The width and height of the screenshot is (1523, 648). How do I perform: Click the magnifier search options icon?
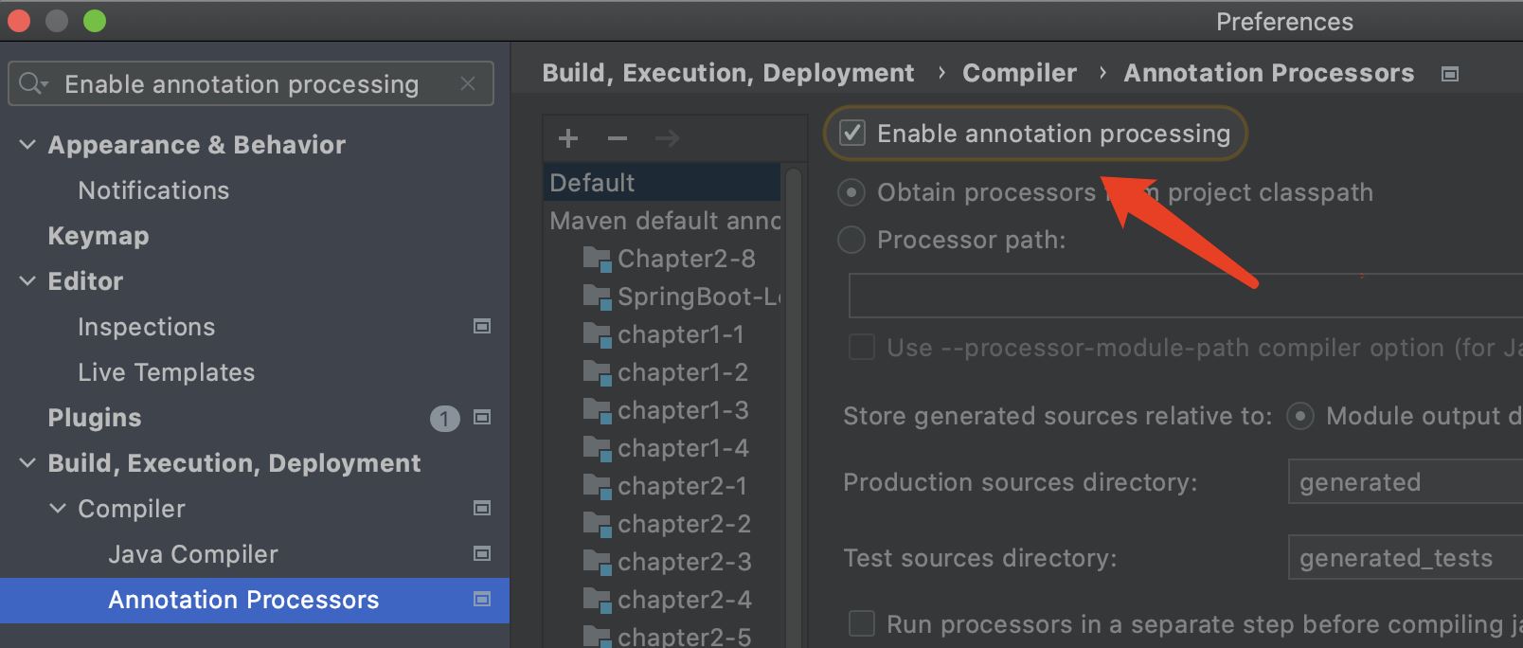click(x=32, y=83)
